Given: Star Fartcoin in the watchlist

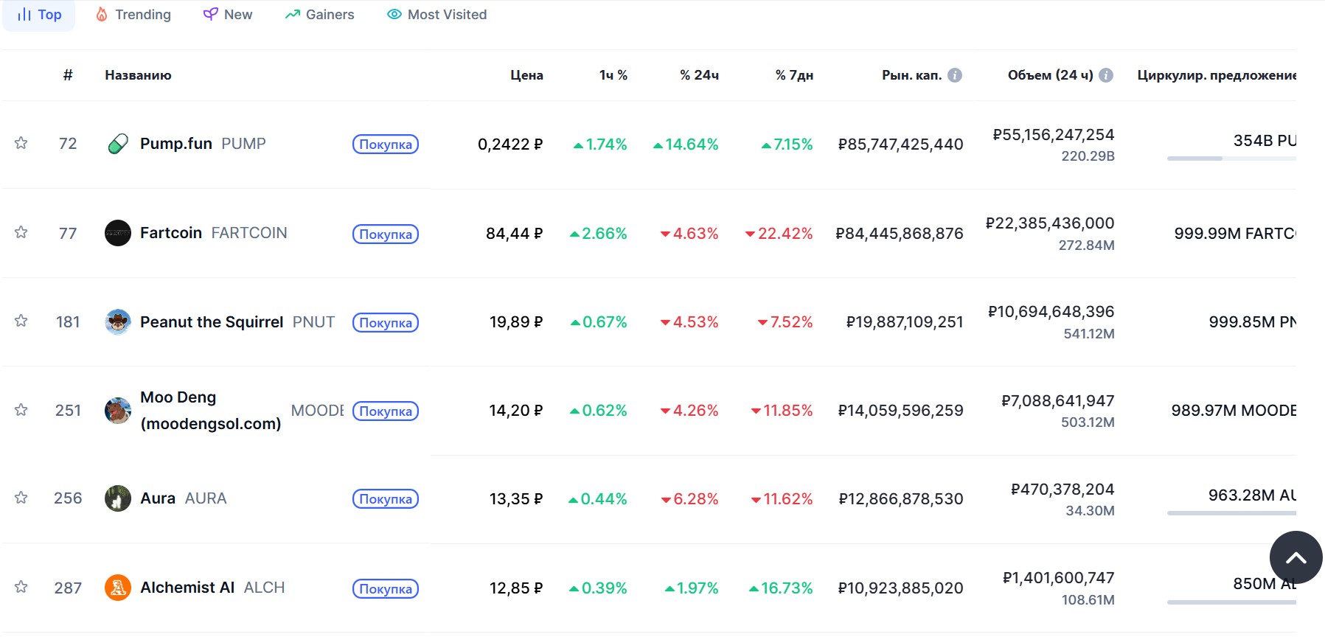Looking at the screenshot, I should (x=21, y=232).
